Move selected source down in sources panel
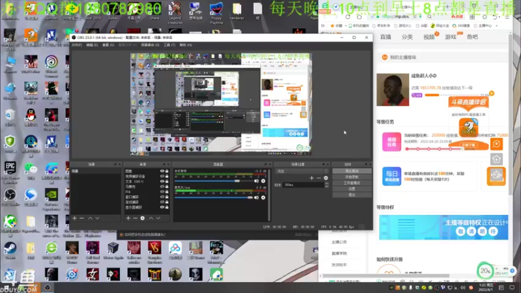521x293 pixels. (x=158, y=218)
